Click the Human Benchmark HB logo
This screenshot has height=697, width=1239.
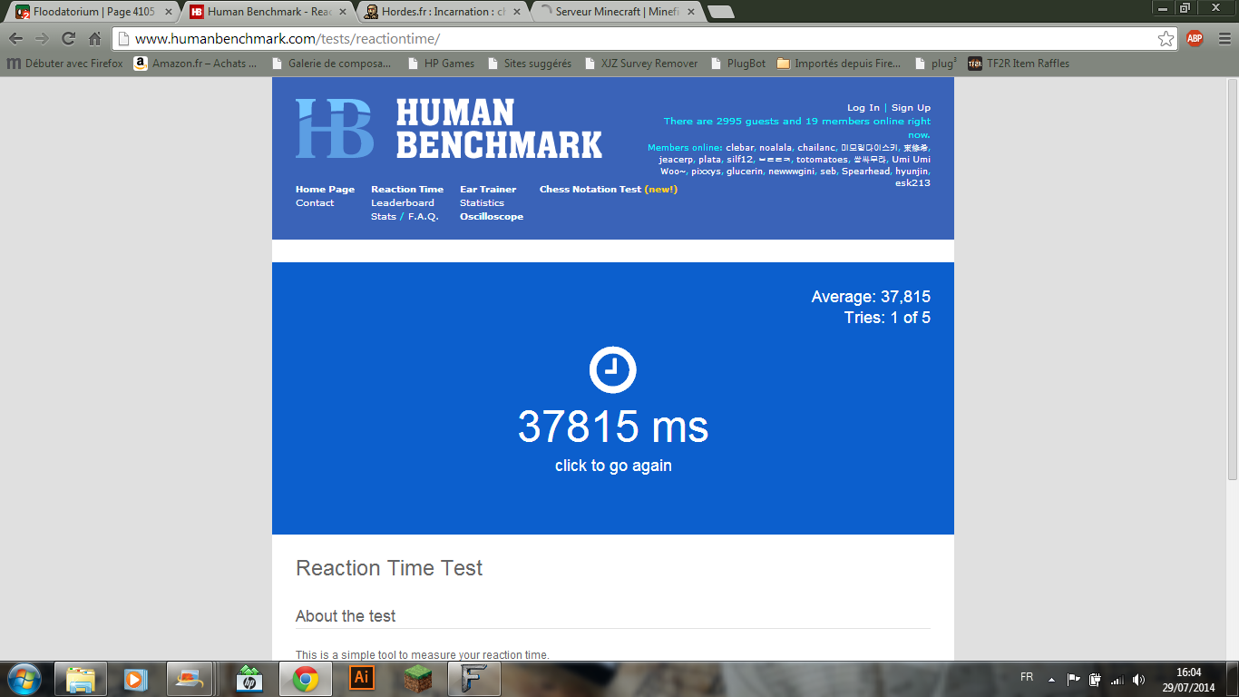pyautogui.click(x=335, y=129)
